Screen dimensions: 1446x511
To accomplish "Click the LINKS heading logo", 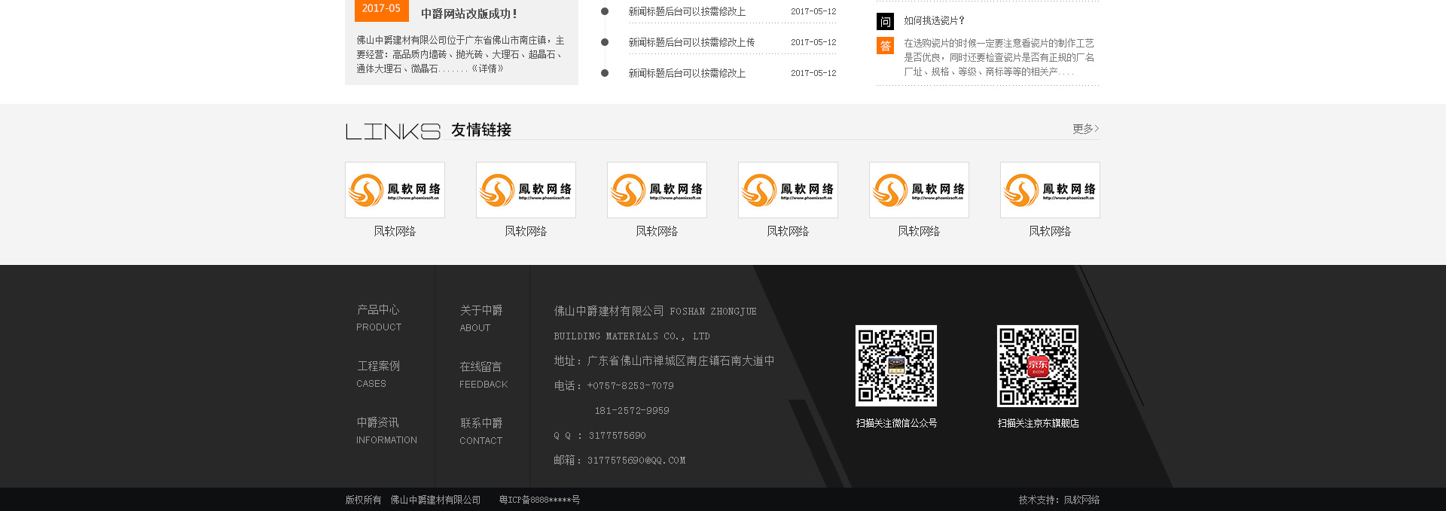I will click(392, 132).
